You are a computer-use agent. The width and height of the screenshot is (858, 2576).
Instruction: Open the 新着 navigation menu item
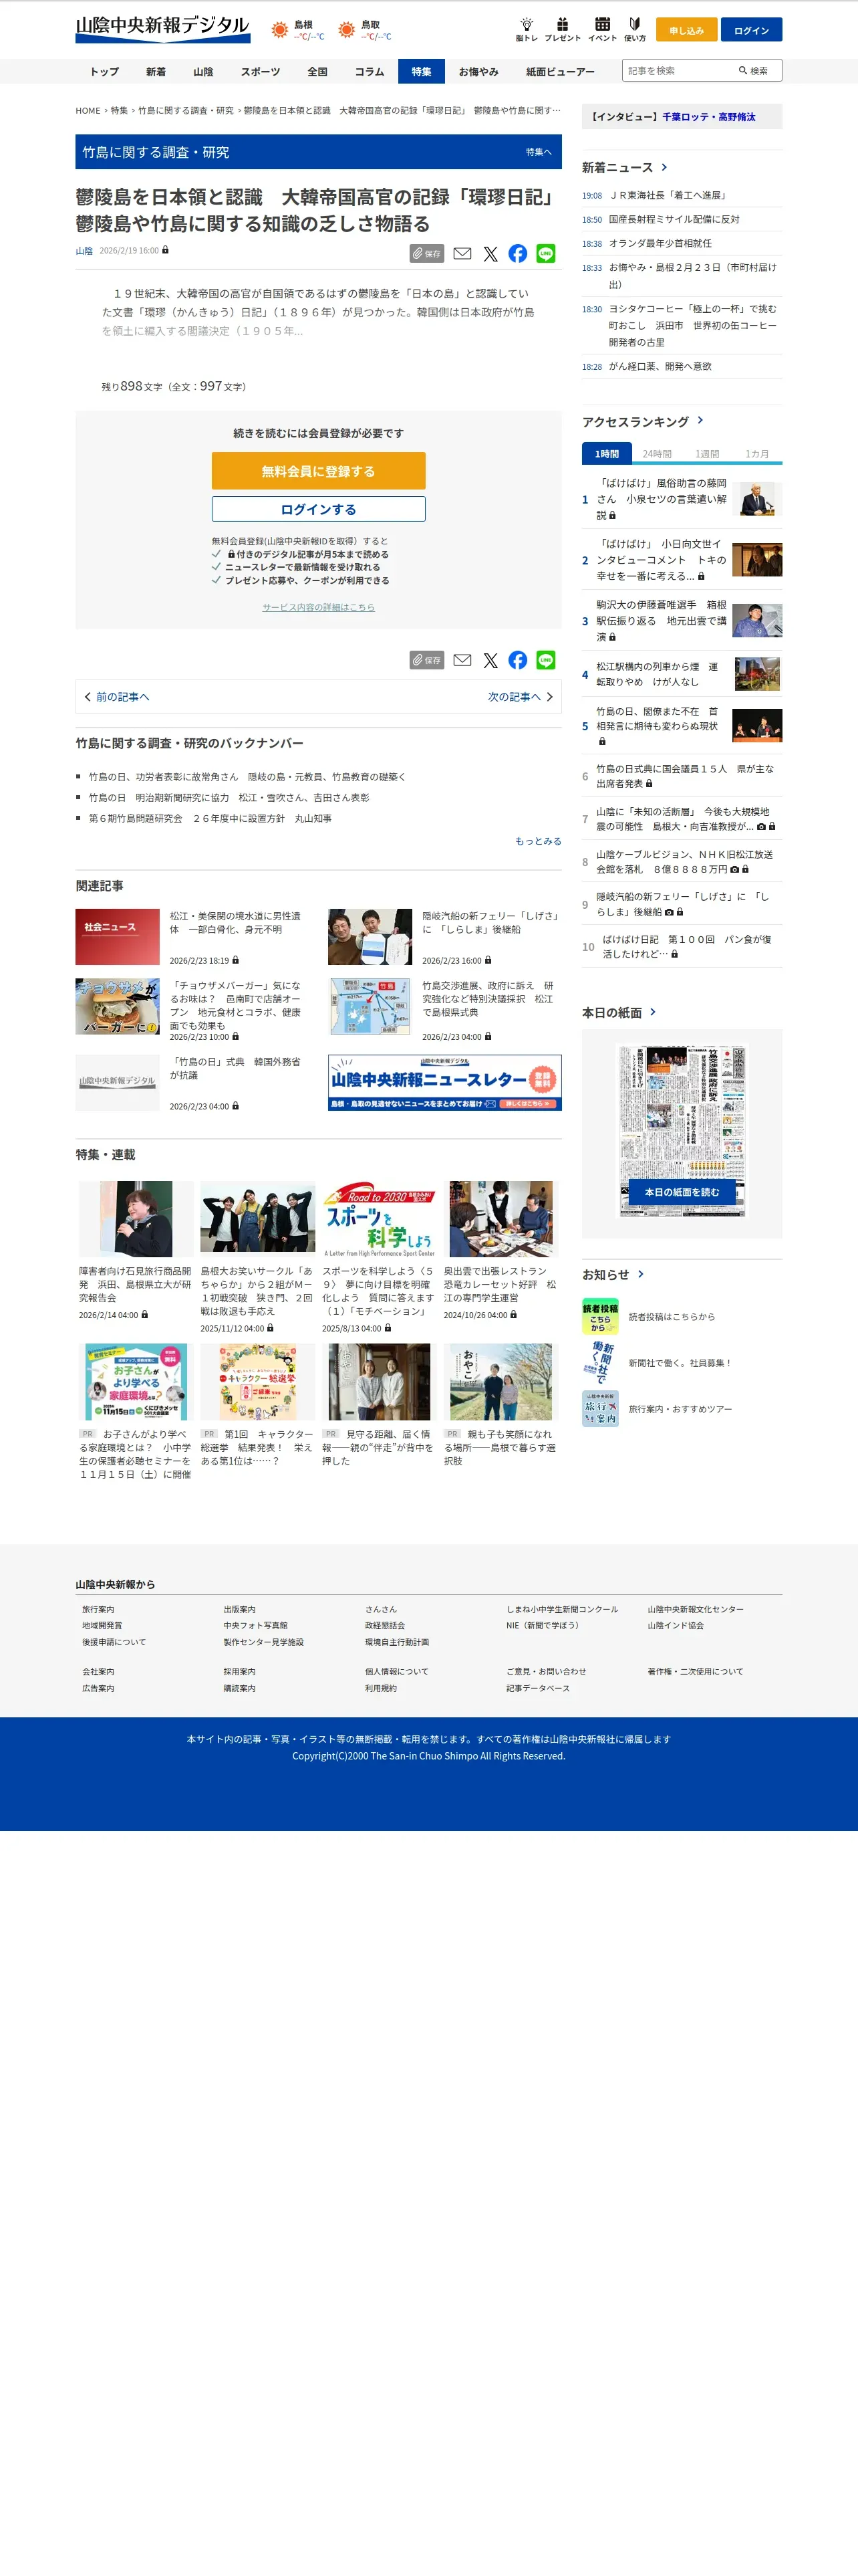156,72
